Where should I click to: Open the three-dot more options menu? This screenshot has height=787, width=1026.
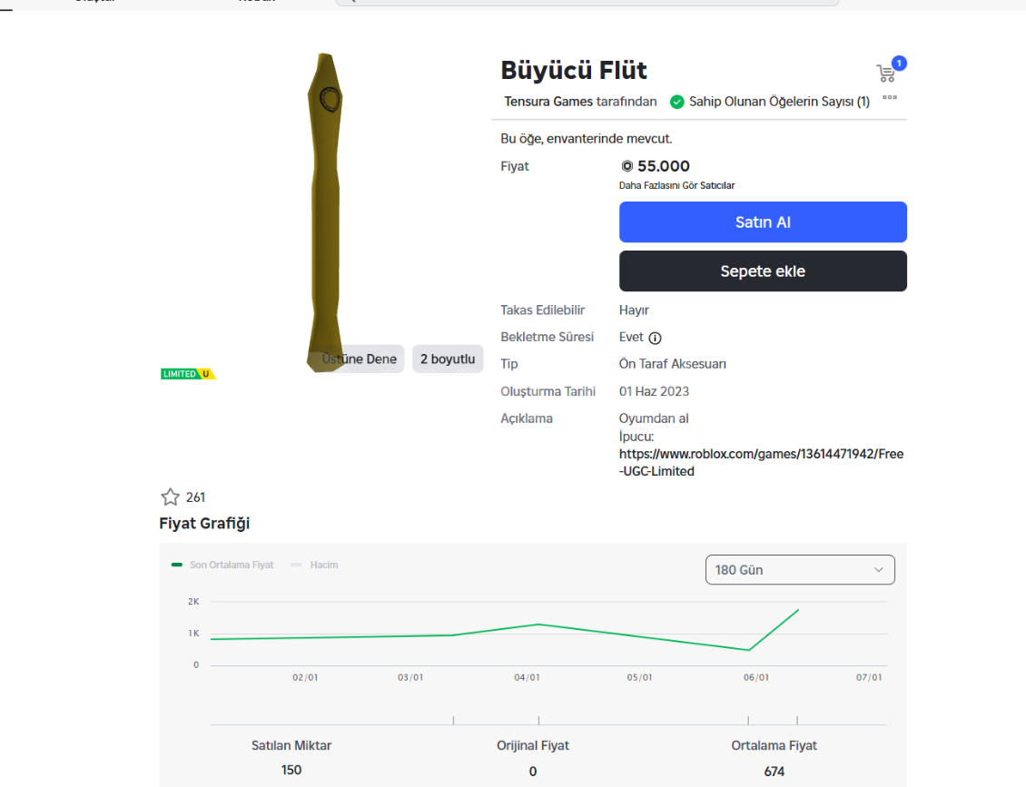(889, 97)
